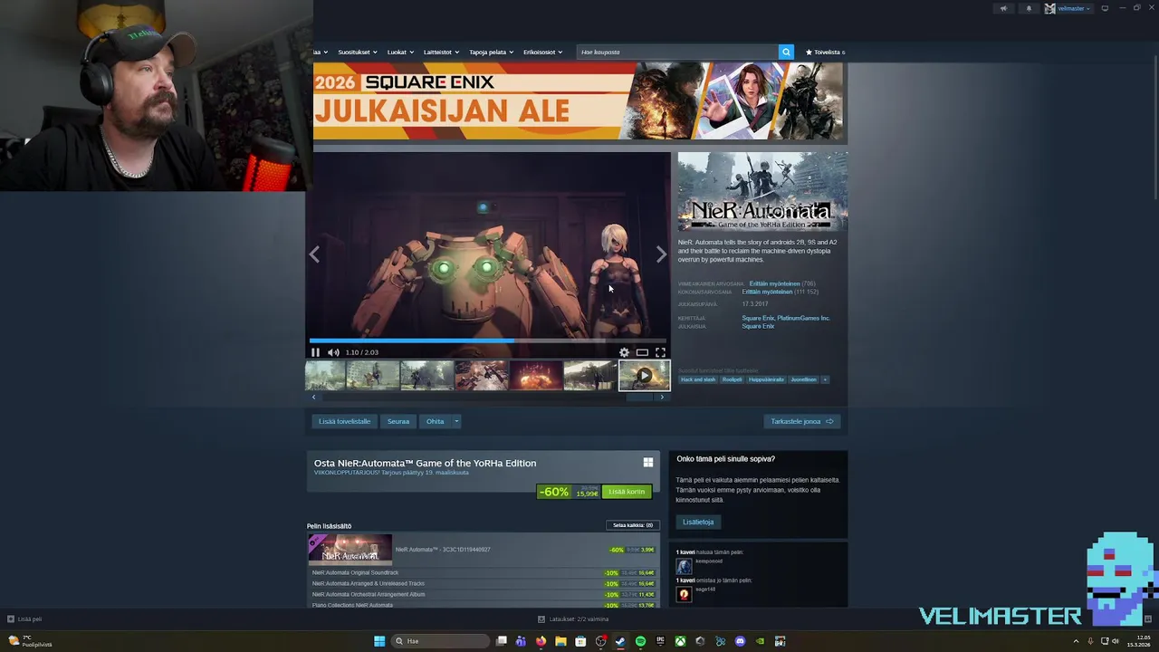Expand the Tapoja pelata menu
1159x652 pixels.
pos(491,52)
